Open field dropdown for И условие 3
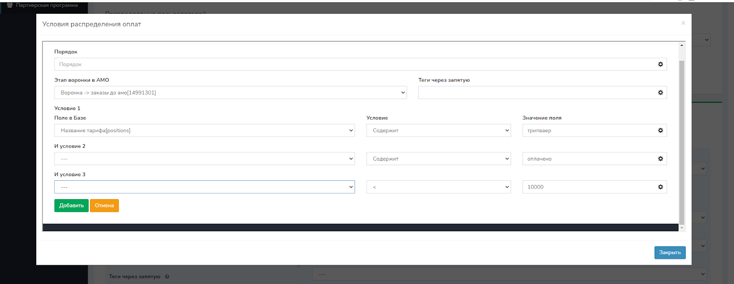 pyautogui.click(x=204, y=187)
